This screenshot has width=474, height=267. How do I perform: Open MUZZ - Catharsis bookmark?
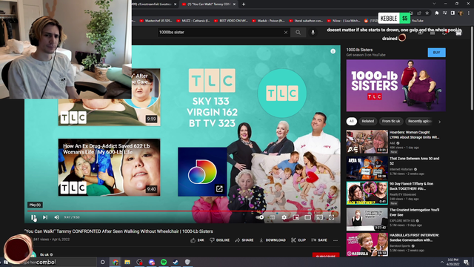(193, 21)
